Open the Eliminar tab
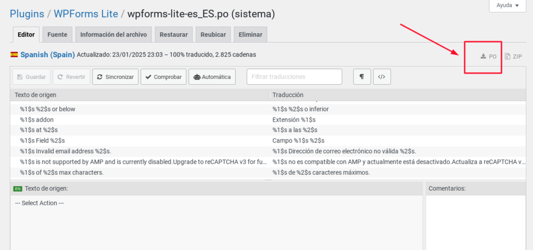The height and width of the screenshot is (250, 533). pos(250,35)
